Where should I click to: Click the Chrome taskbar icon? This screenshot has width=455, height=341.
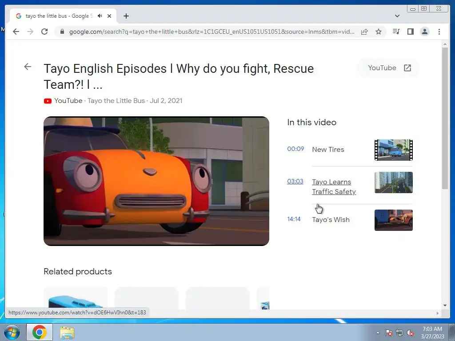pos(40,332)
